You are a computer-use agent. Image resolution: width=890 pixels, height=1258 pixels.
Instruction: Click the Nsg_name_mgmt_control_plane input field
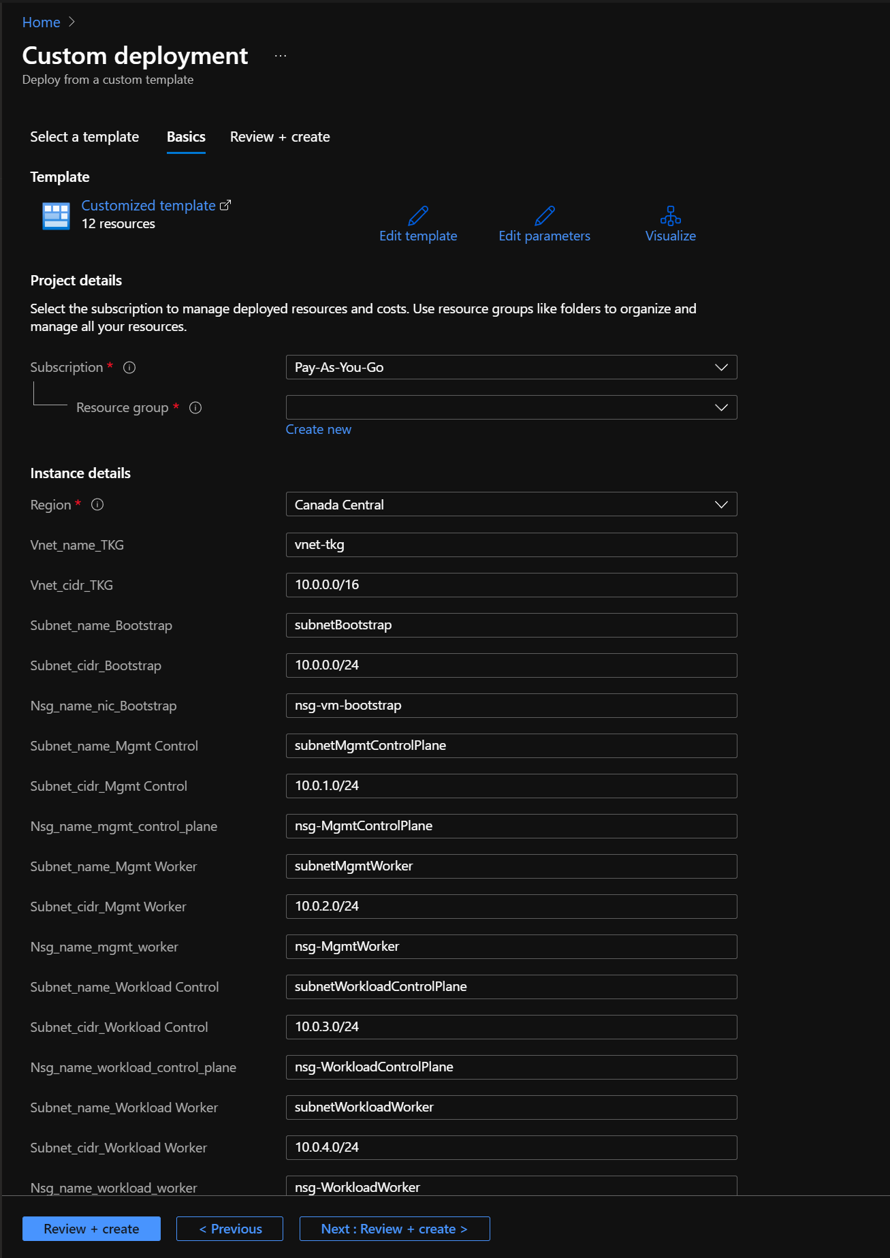point(511,826)
